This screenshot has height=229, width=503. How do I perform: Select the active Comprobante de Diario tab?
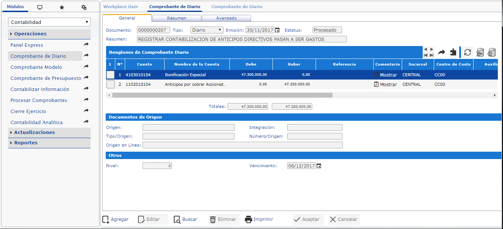[x=175, y=7]
